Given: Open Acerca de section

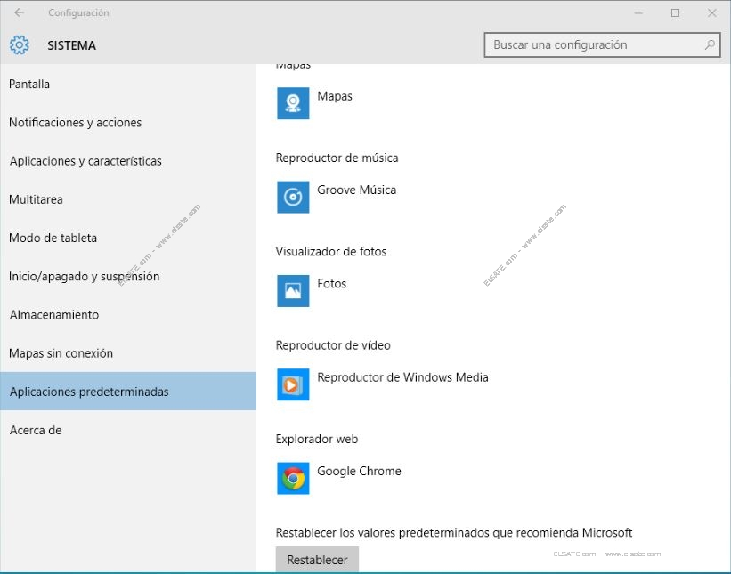Looking at the screenshot, I should pos(128,430).
